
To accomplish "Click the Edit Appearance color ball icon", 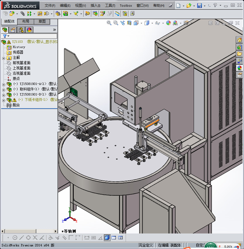I will tap(168, 23).
